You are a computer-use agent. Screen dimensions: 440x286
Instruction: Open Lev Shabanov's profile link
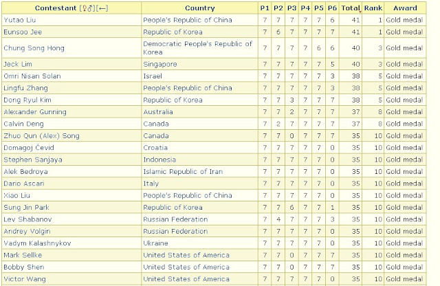pyautogui.click(x=27, y=219)
